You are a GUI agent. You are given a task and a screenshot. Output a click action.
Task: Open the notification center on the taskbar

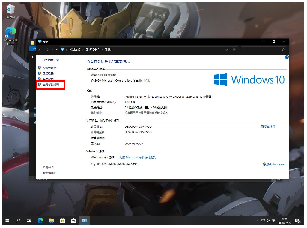pos(297,221)
